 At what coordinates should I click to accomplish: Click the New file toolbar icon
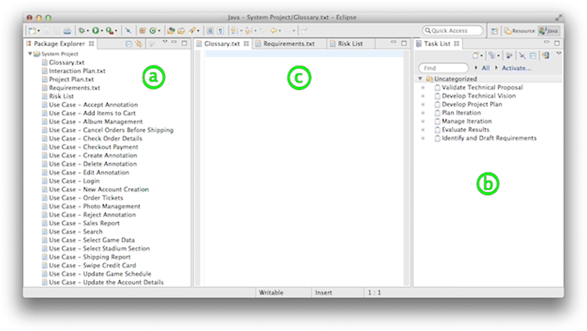(x=32, y=31)
